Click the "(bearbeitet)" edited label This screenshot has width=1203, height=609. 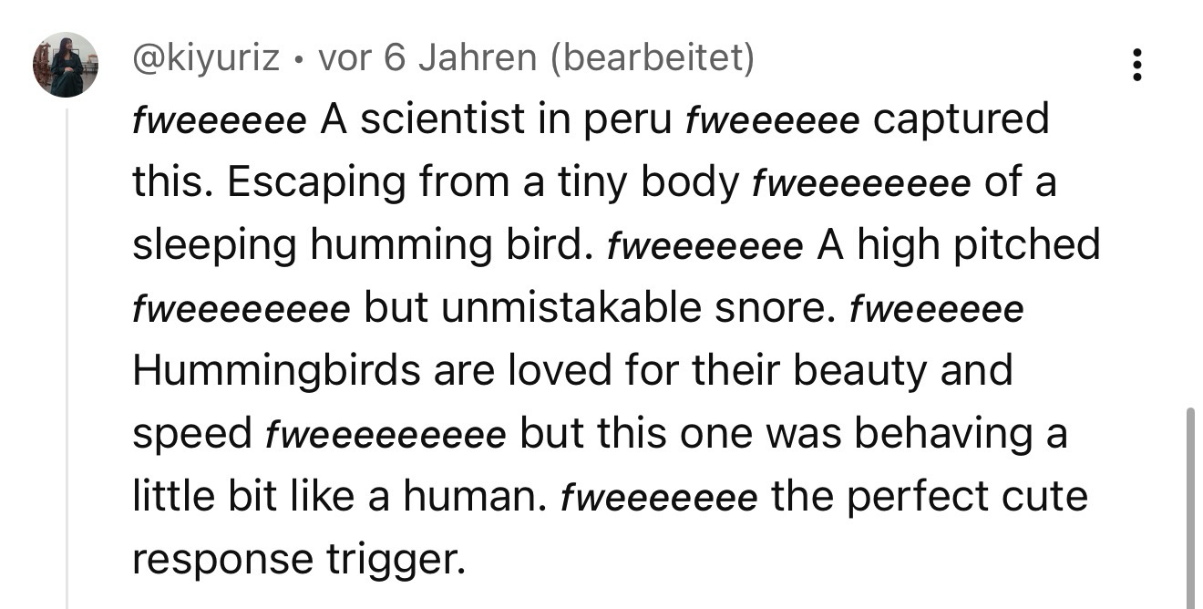tap(652, 59)
